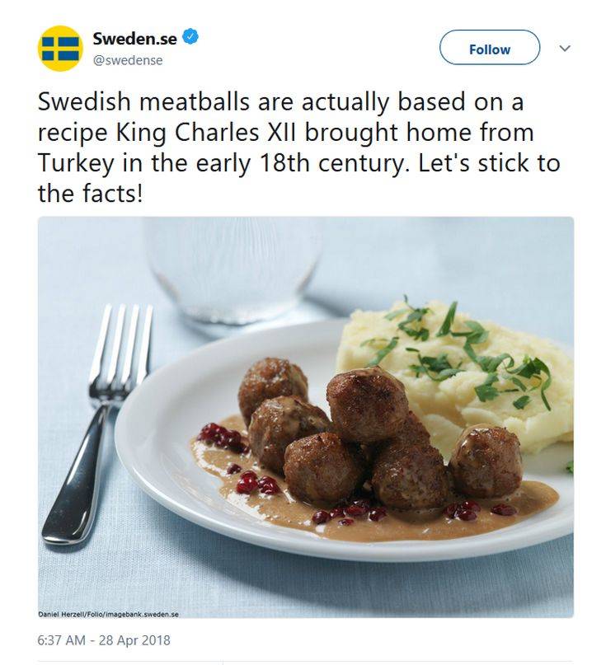Expand the tweet options chevron

click(565, 49)
